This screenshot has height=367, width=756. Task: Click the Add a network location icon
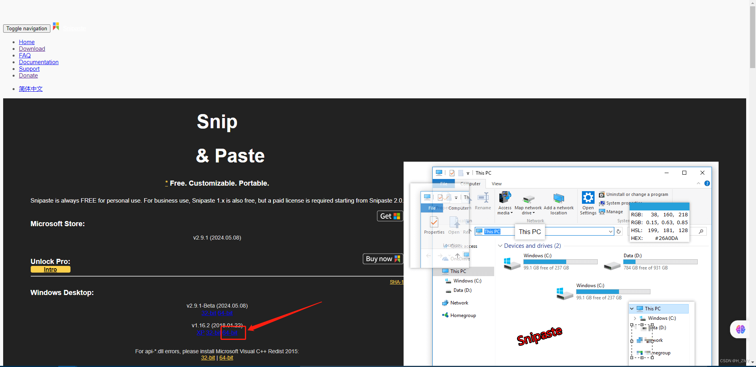(559, 198)
